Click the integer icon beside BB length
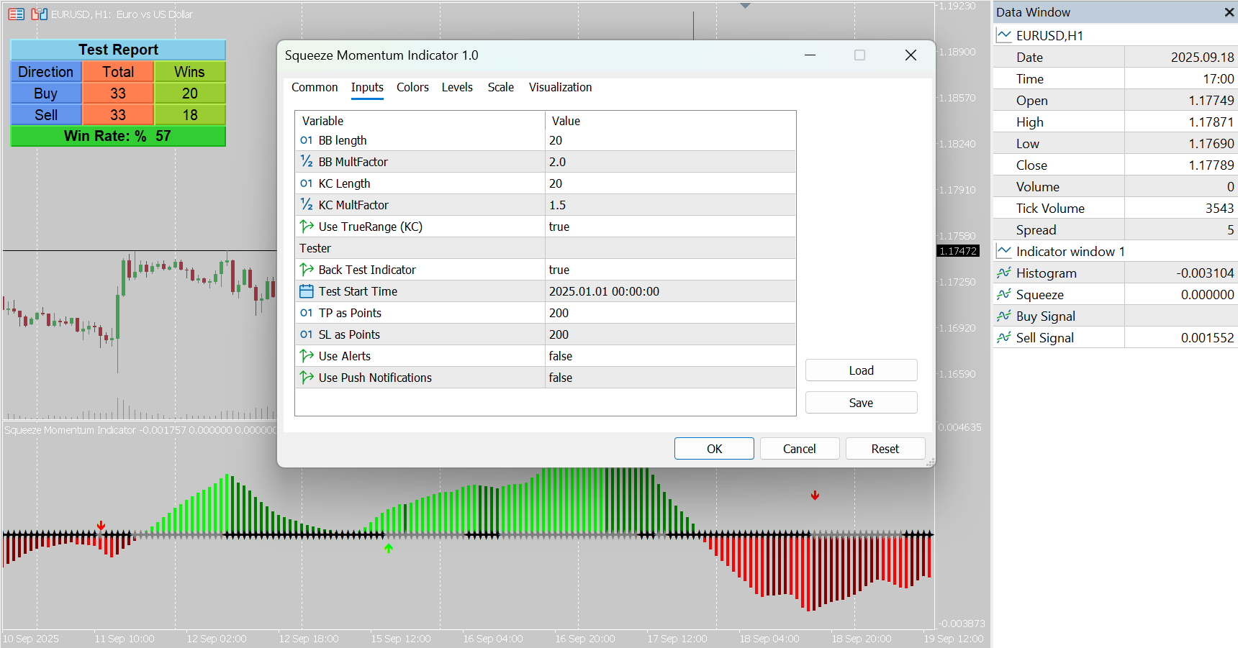1238x648 pixels. 307,140
